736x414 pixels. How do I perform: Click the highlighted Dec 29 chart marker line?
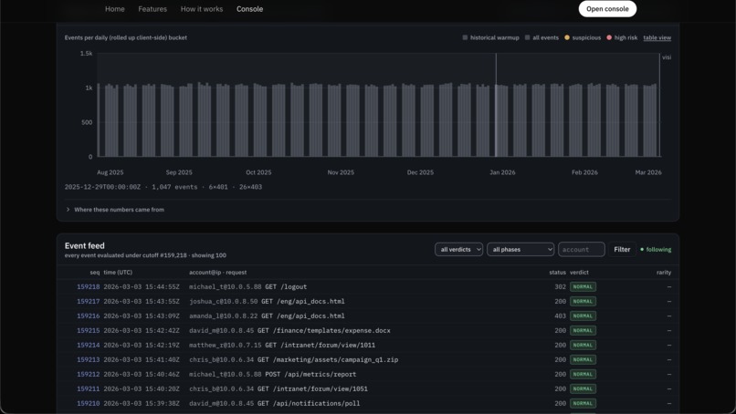point(496,105)
